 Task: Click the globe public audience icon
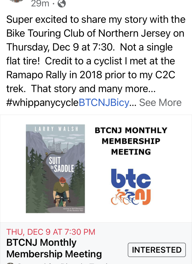coord(62,3)
